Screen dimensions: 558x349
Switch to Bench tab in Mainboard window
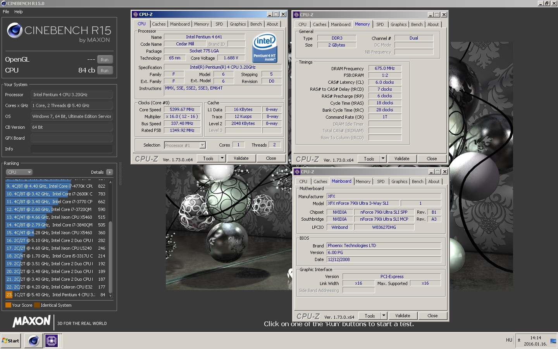(417, 181)
